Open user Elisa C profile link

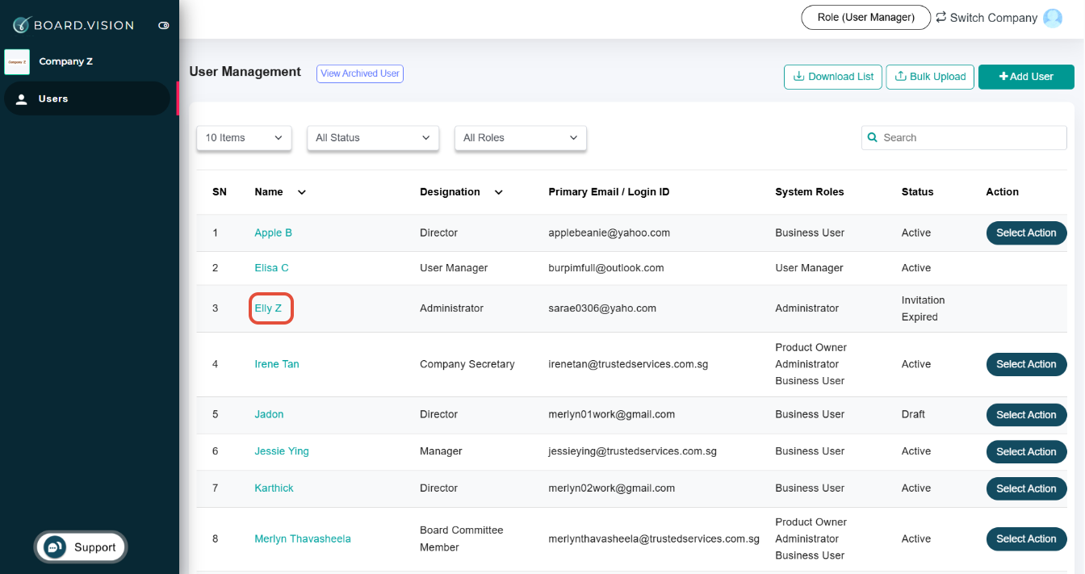[271, 268]
